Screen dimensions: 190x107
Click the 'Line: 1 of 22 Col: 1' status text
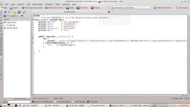click(x=40, y=98)
